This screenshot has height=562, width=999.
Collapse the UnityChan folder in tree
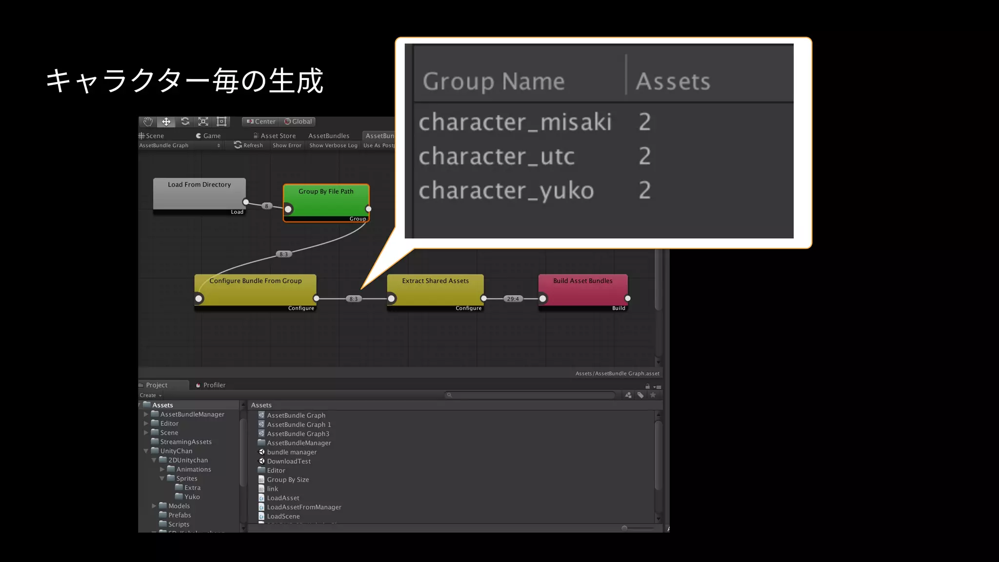click(x=146, y=451)
